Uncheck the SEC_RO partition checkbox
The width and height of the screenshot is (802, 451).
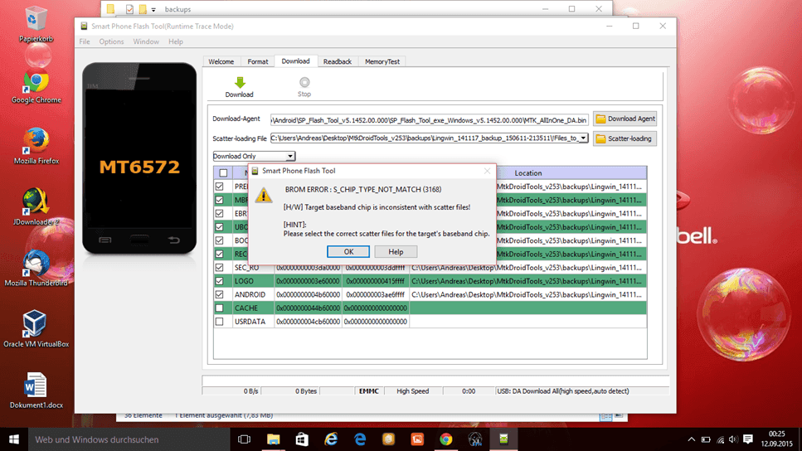pos(220,268)
